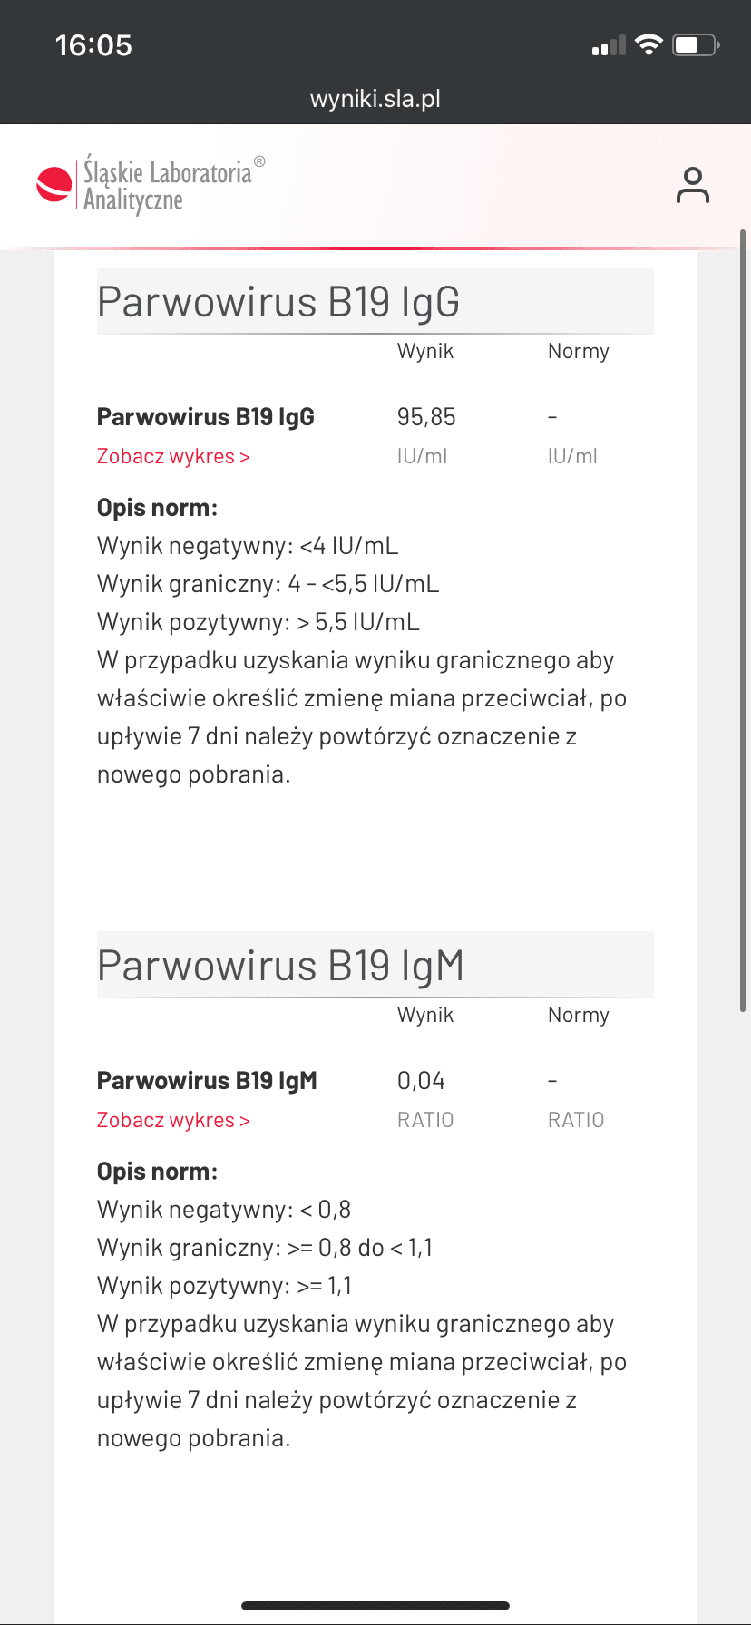This screenshot has height=1625, width=751.
Task: Open the IgM "Zobacz wykres" chart link
Action: coord(173,1120)
